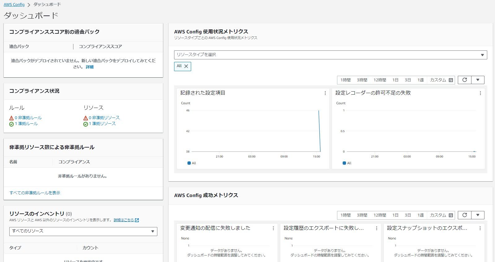This screenshot has height=262, width=495.
Task: Select 1日 range in usage metrics
Action: [395, 80]
